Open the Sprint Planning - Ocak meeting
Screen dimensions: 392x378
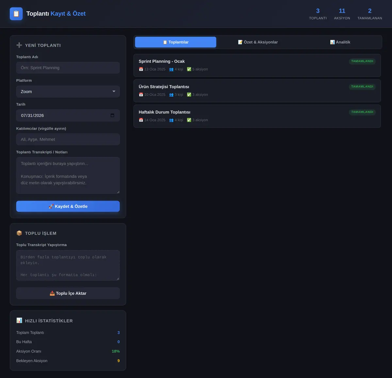click(257, 65)
